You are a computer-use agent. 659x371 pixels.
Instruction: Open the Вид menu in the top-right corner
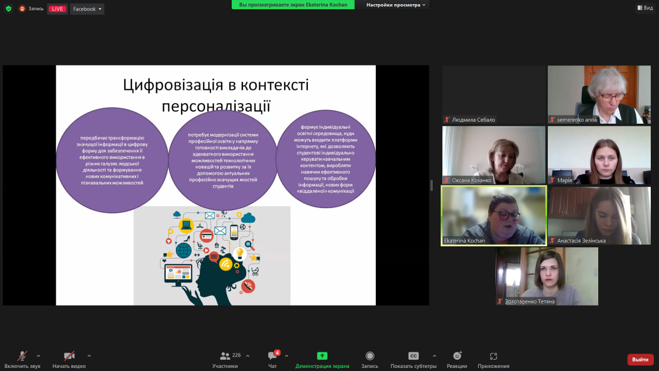click(x=645, y=8)
